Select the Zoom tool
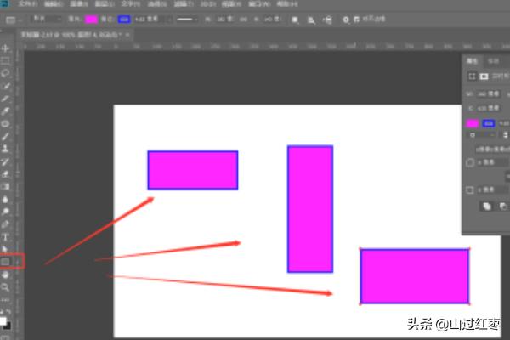This screenshot has width=510, height=340. (x=6, y=287)
